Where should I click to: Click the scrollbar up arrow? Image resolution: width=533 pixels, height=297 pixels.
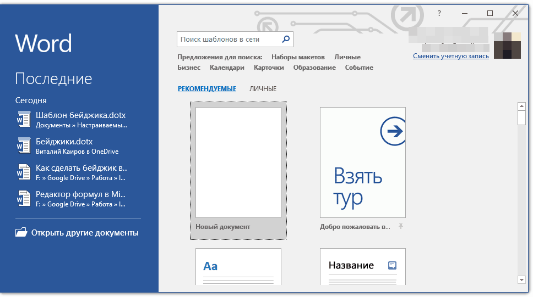click(x=521, y=106)
